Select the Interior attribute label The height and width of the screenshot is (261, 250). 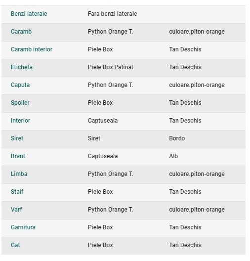pyautogui.click(x=20, y=121)
